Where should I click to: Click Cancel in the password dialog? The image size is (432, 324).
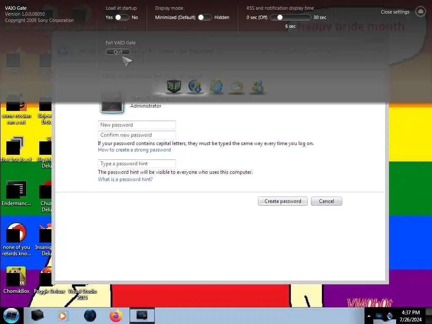[327, 201]
